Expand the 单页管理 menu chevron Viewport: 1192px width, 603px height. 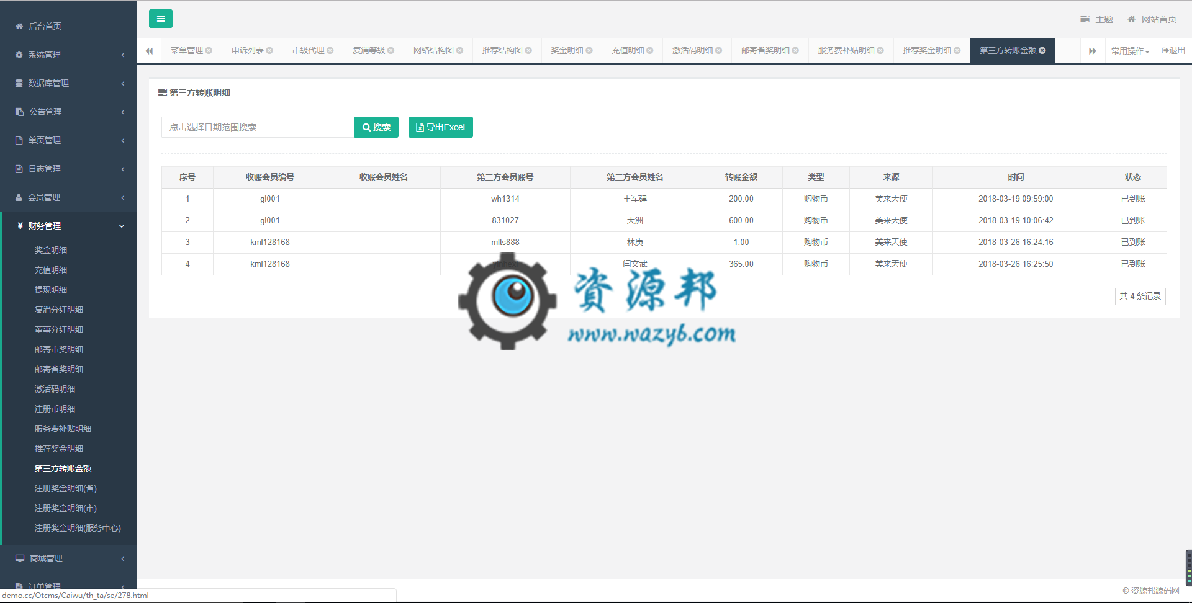[123, 140]
